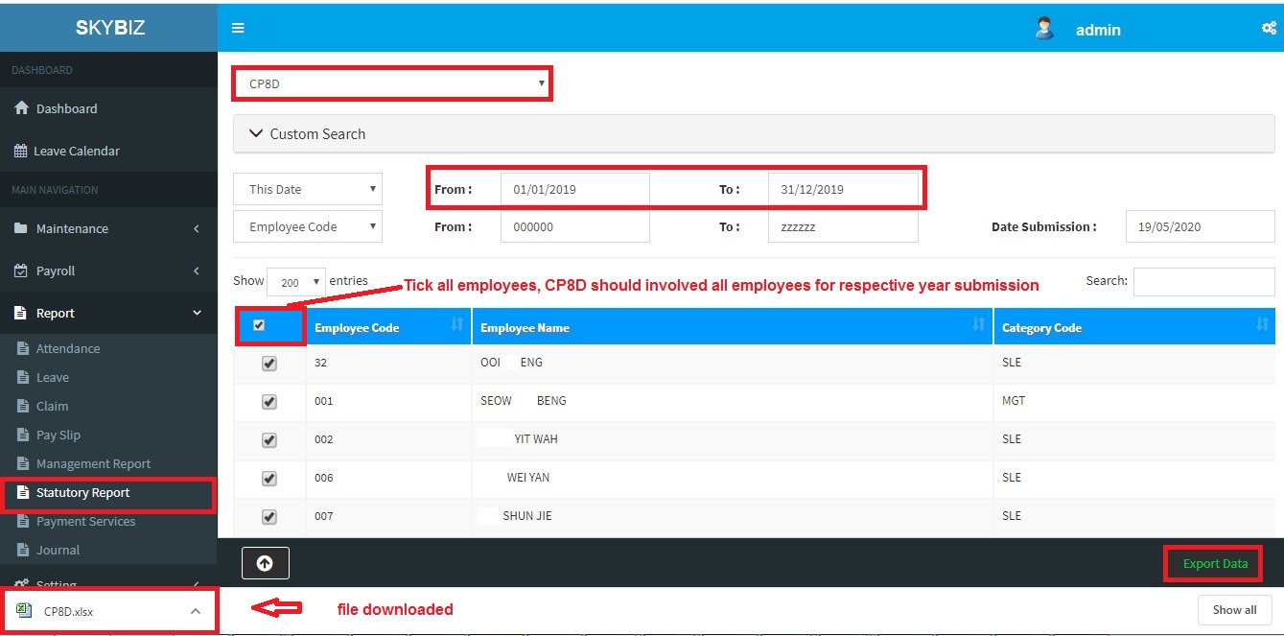The height and width of the screenshot is (636, 1284).
Task: Sort by Employee Name column icon
Action: pos(978,325)
